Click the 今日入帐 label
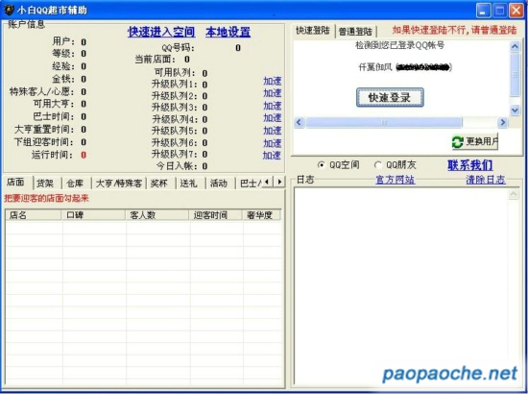This screenshot has height=394, width=528. (x=178, y=166)
